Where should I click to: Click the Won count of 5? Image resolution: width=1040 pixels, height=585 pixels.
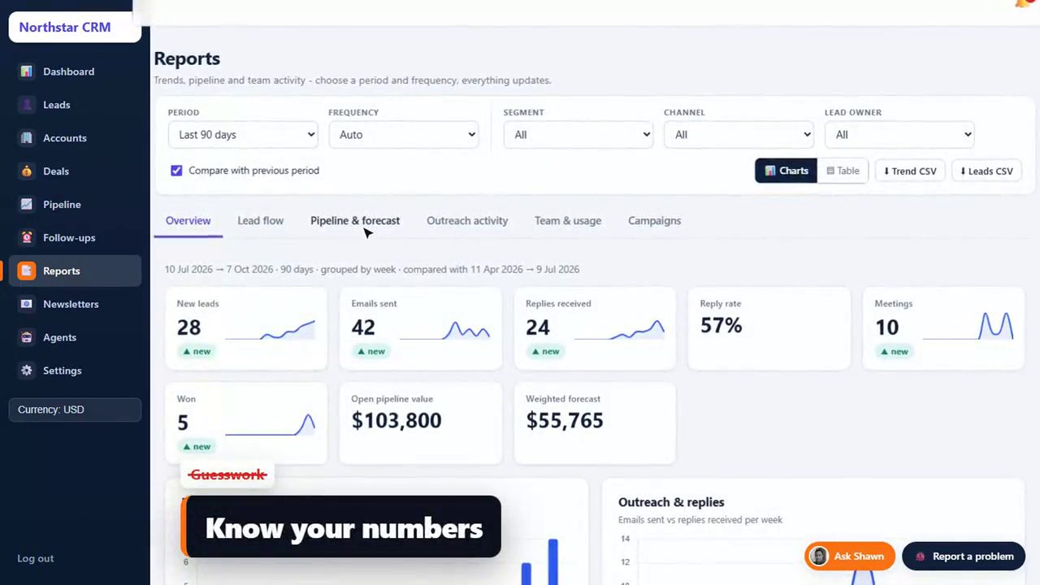(x=183, y=422)
